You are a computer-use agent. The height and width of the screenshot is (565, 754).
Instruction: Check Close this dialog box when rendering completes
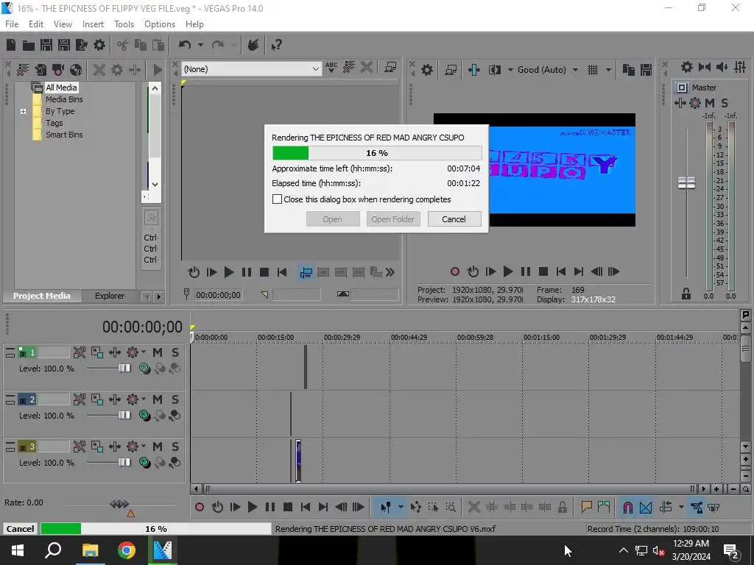[277, 199]
